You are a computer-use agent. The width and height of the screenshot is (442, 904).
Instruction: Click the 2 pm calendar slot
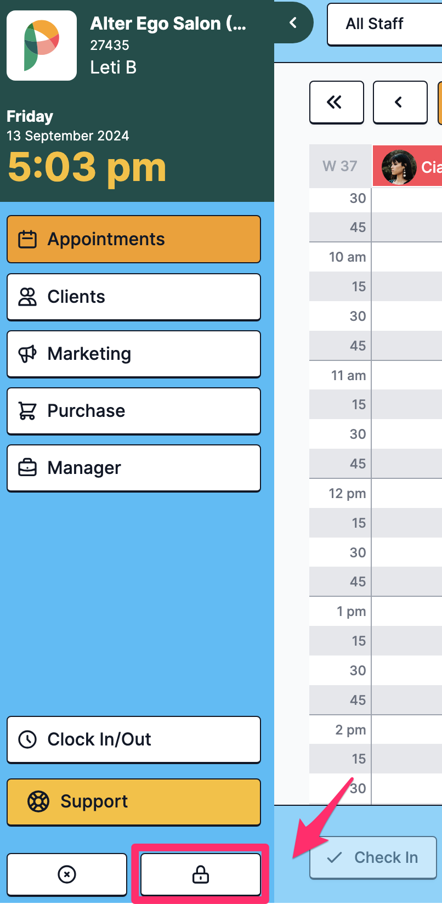(407, 730)
